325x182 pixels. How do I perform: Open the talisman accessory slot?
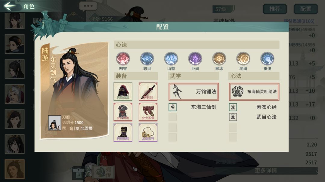[148, 132]
